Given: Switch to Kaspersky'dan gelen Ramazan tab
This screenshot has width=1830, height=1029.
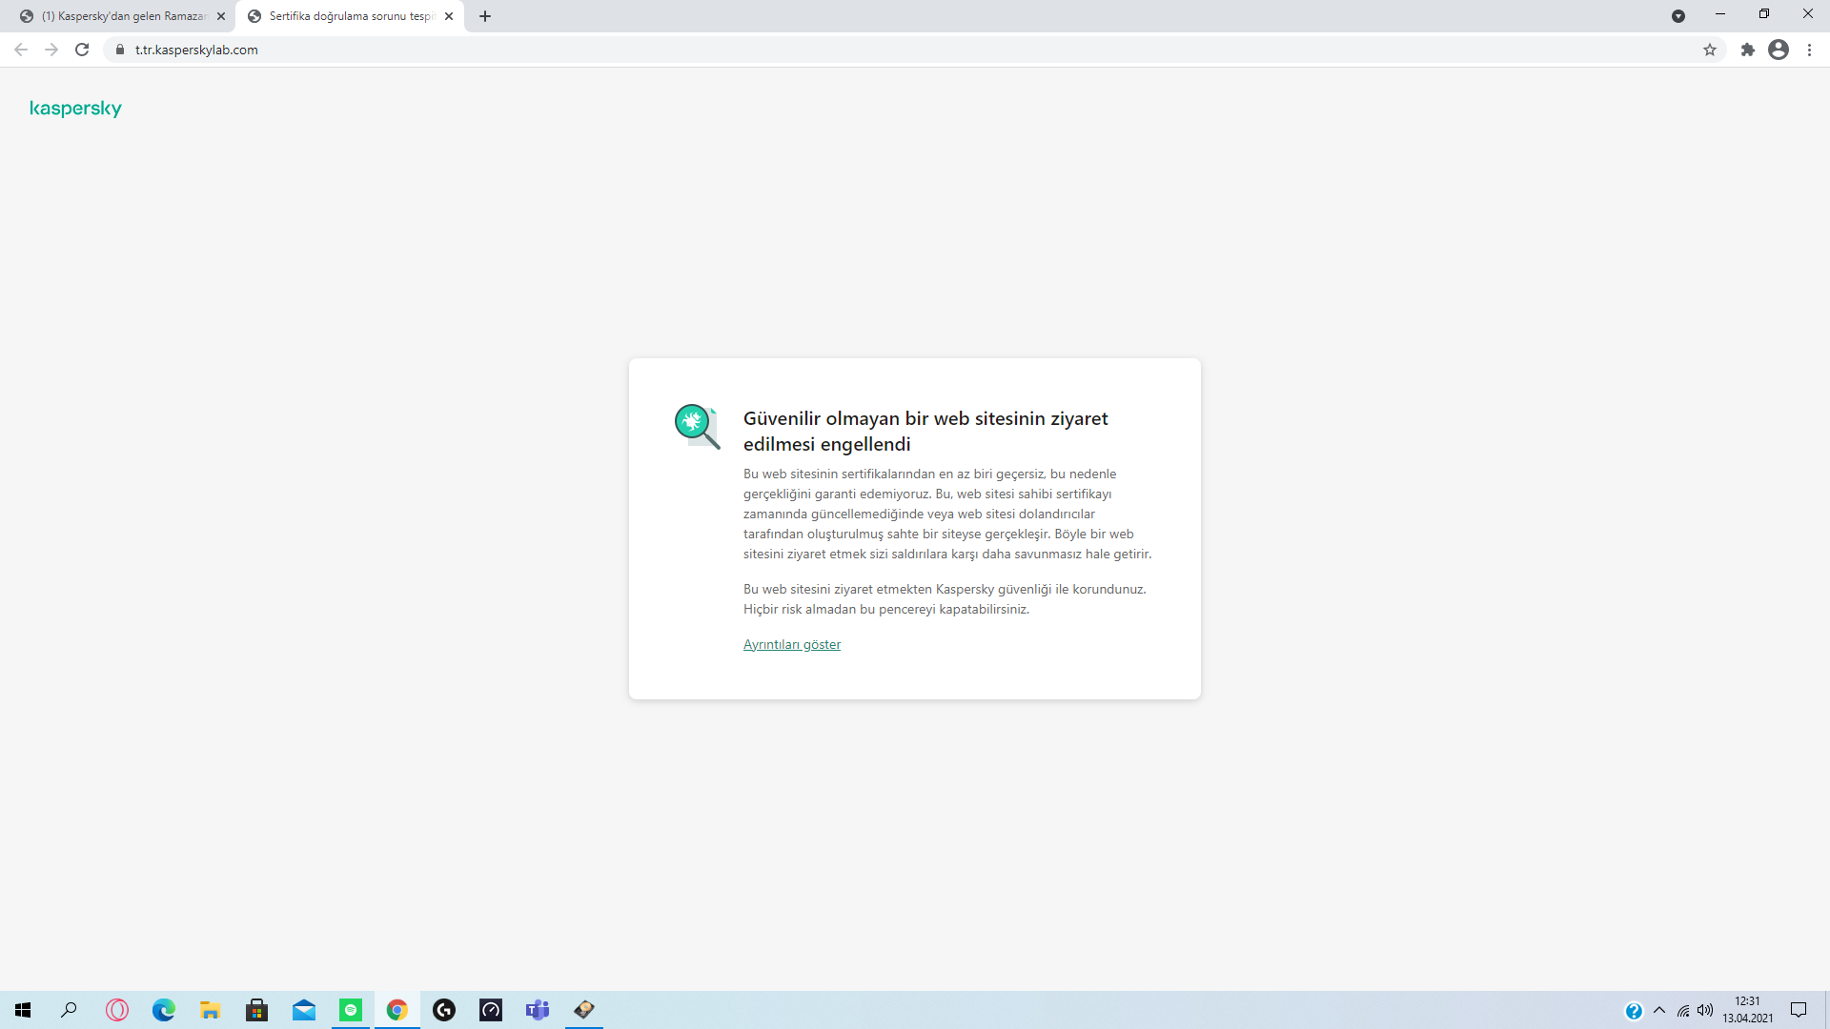Looking at the screenshot, I should click(x=124, y=16).
